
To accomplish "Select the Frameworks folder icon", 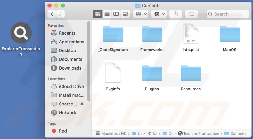I will pos(152,34).
